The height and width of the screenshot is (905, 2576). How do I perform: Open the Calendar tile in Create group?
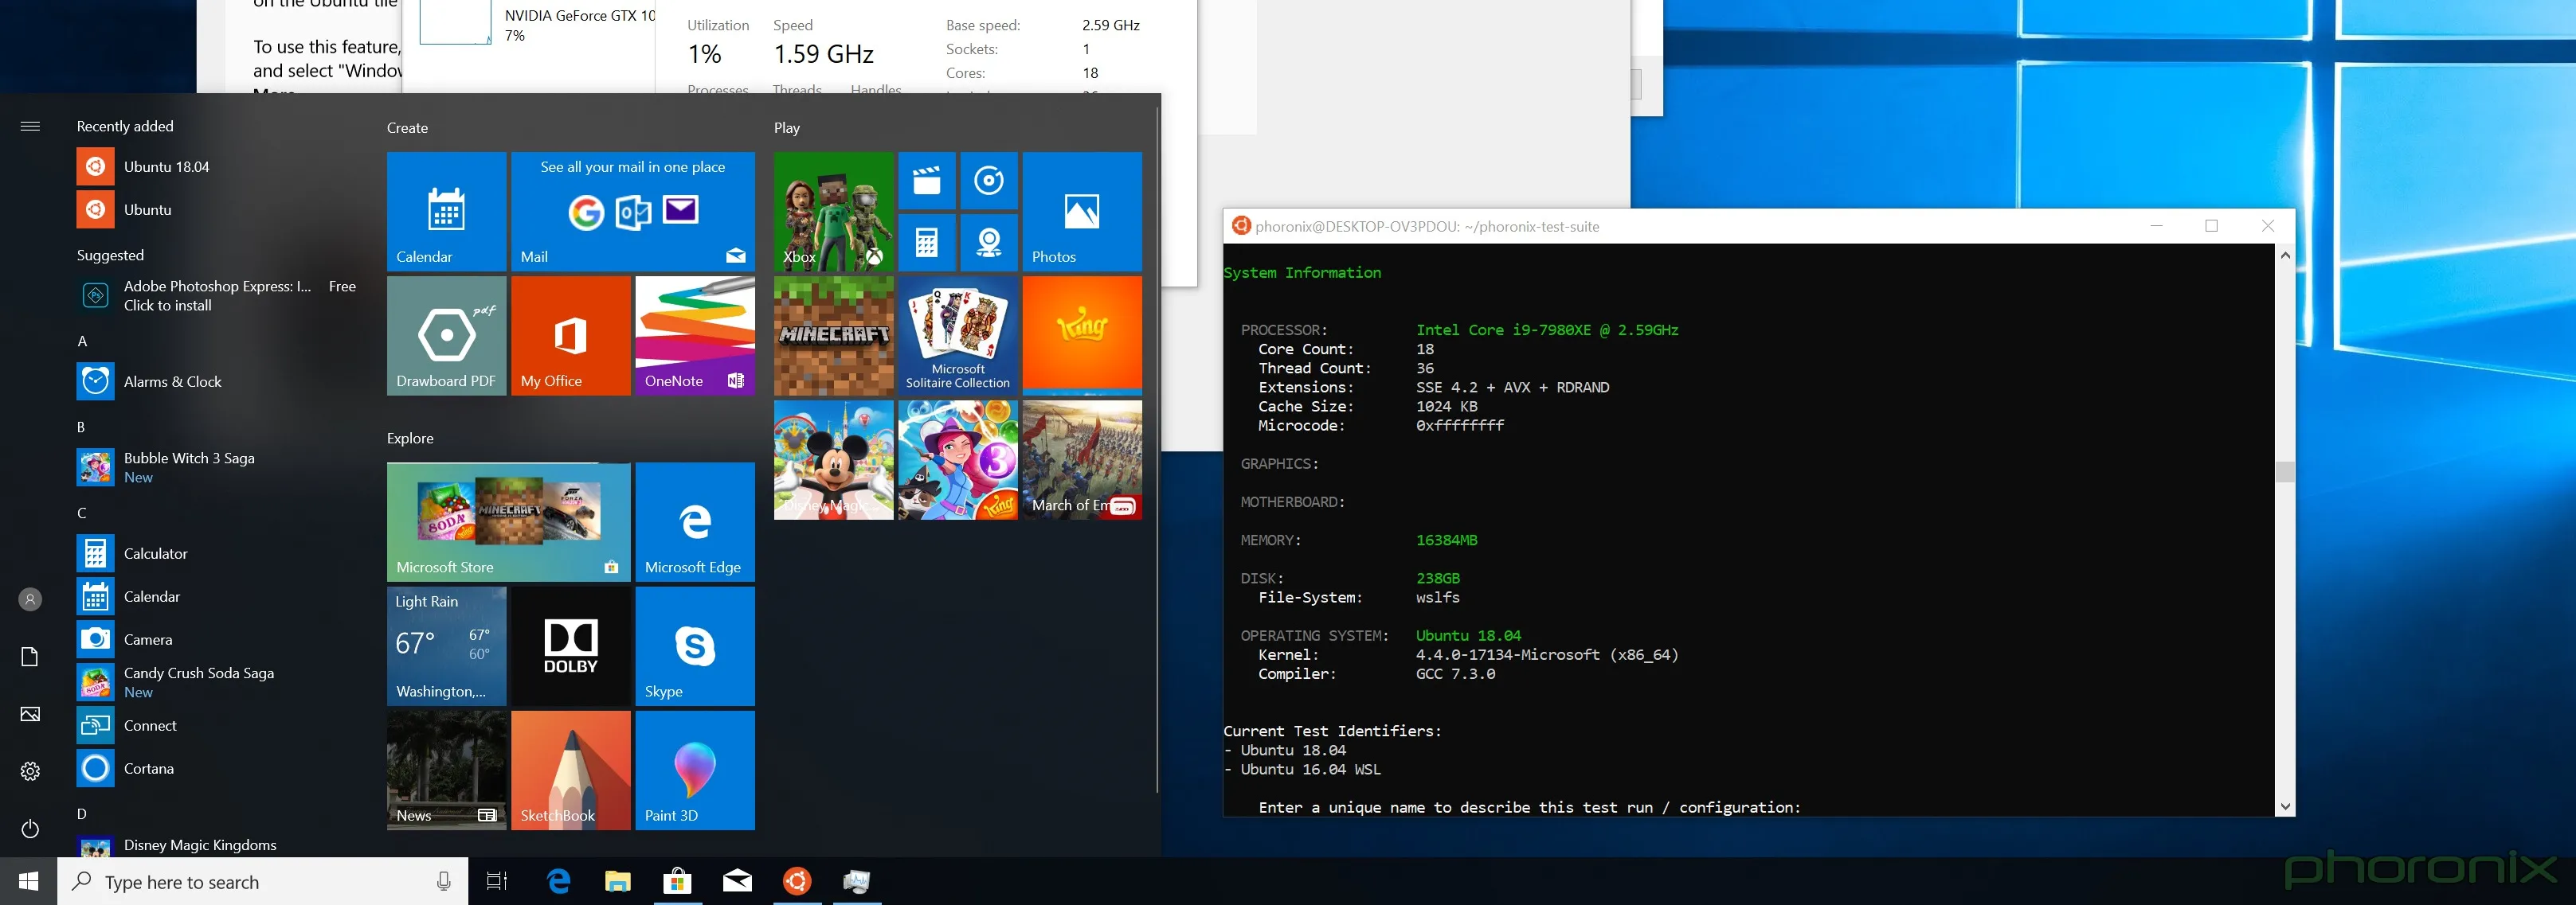(446, 211)
